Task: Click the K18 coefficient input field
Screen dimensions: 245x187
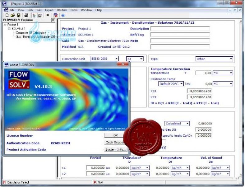Action: point(199,91)
